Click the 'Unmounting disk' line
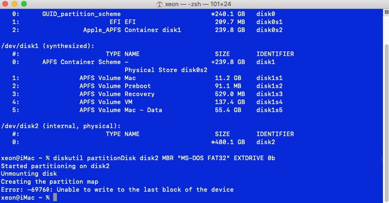Viewport: 389px width, 203px height. coord(29,173)
